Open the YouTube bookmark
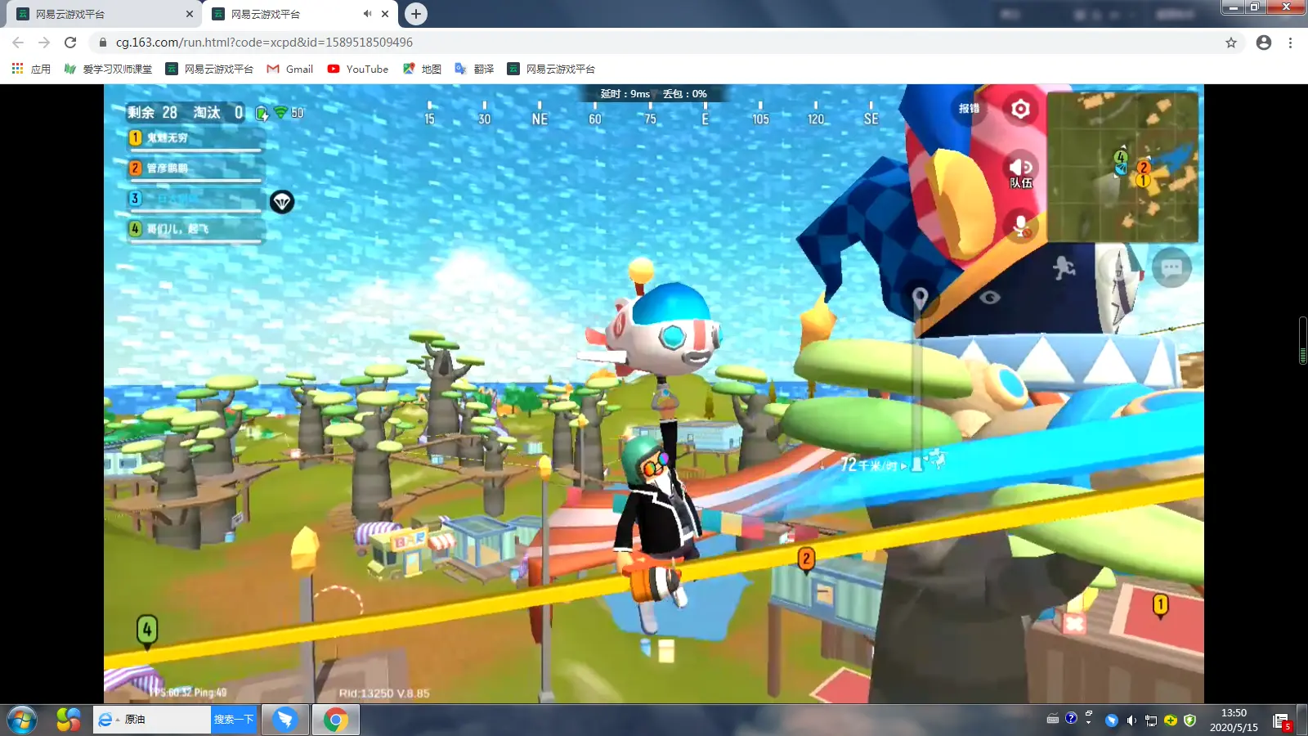 358,69
